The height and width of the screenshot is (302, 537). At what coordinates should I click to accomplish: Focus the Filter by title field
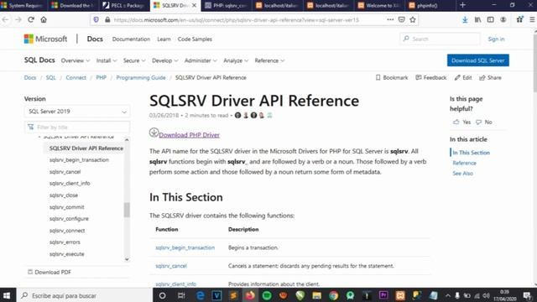point(77,127)
